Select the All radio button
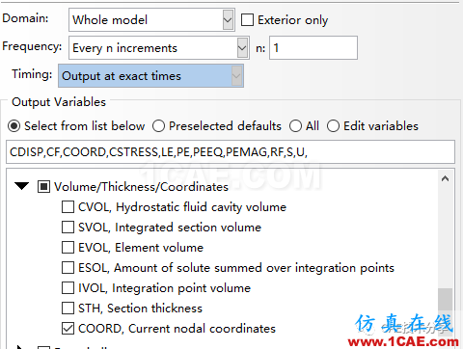The image size is (463, 349). click(x=295, y=126)
